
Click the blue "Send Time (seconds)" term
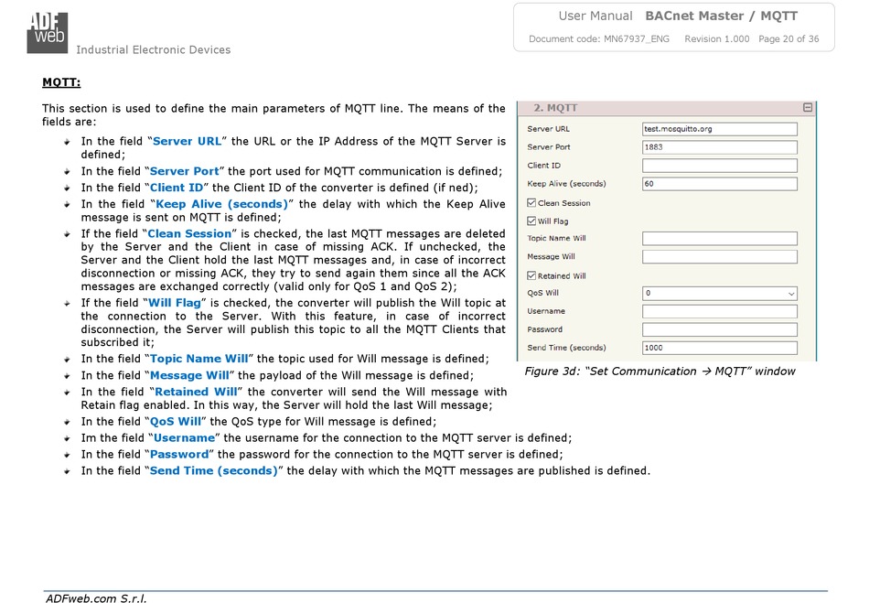tap(213, 471)
